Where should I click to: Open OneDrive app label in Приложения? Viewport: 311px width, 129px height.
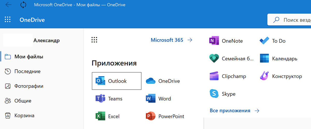(x=169, y=81)
